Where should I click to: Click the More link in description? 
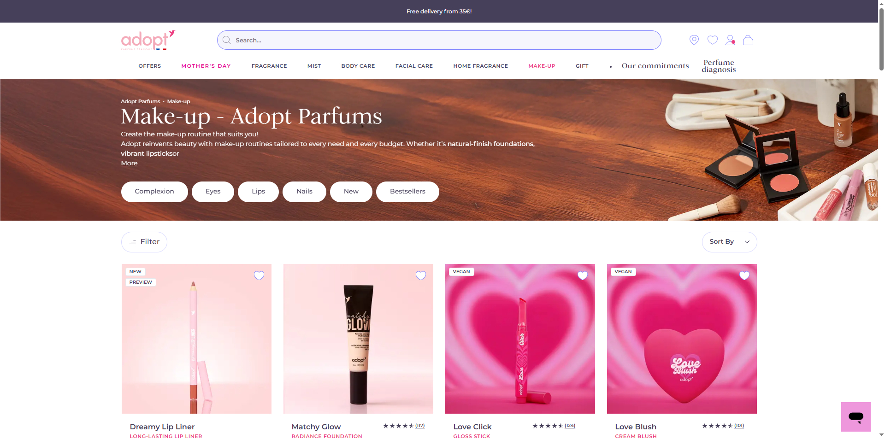point(129,163)
